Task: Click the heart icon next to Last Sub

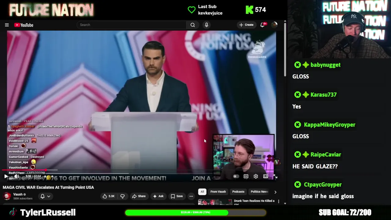Action: [192, 10]
